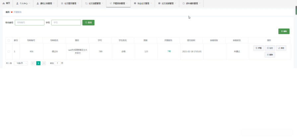Image resolution: width=297 pixels, height=139 pixels.
Task: Click the 首页 breadcrumb link
Action: pos(8,12)
